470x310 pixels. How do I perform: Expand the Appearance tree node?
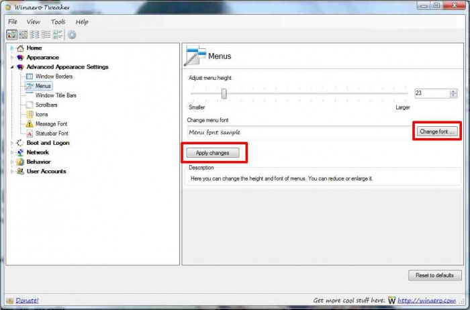12,58
